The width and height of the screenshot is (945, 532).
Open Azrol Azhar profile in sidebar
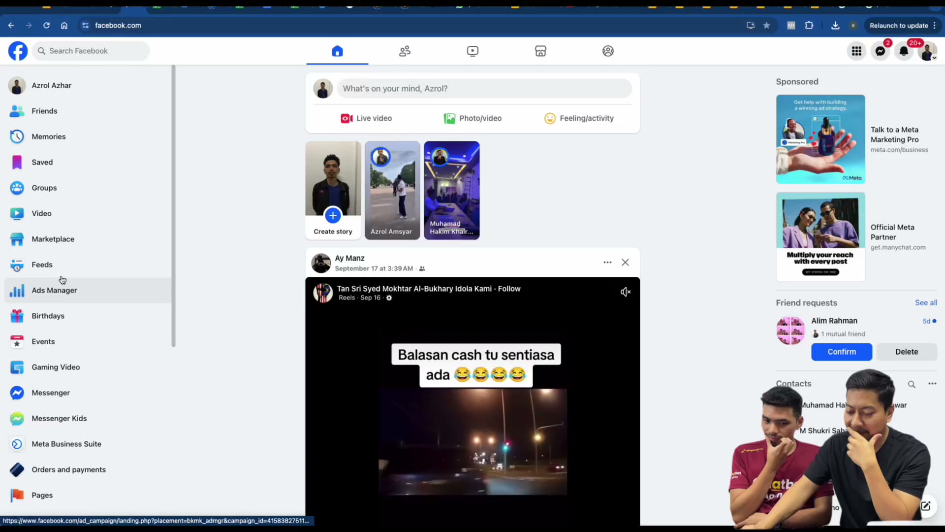pyautogui.click(x=88, y=85)
